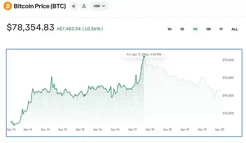Click the green peak marker dot on chart

click(x=144, y=57)
